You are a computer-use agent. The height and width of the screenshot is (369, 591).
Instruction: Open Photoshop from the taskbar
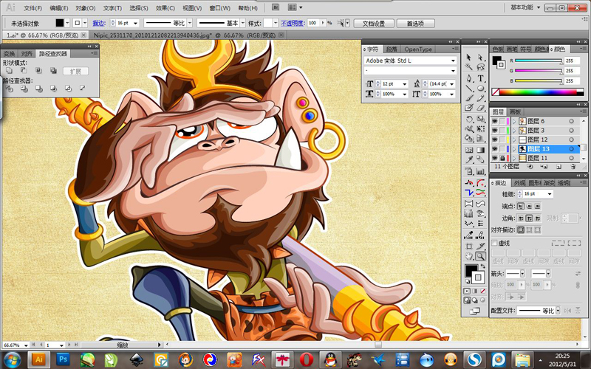(64, 359)
